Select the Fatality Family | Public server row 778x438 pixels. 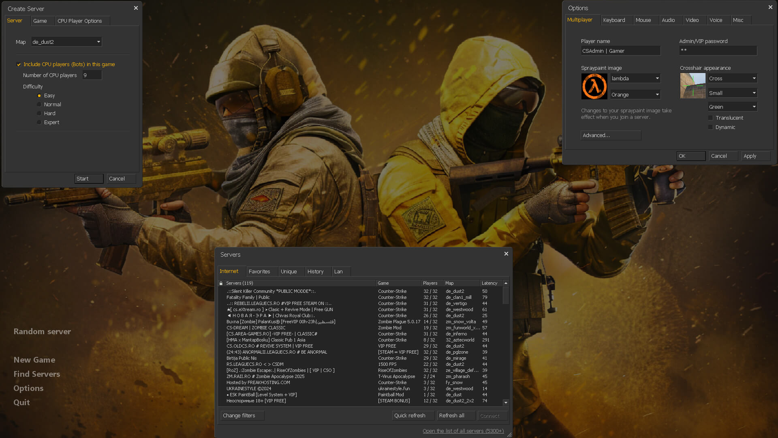(x=361, y=297)
